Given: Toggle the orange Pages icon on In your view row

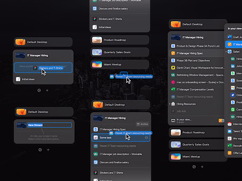Looking at the screenshot, I should (x=221, y=121).
